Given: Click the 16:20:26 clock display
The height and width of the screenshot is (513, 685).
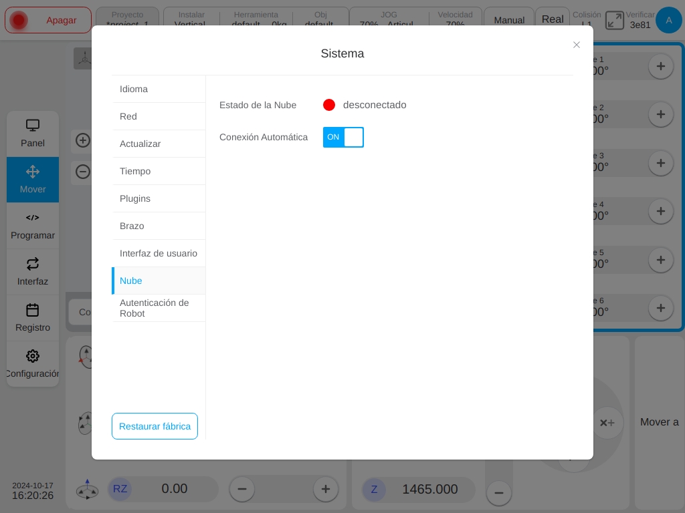Looking at the screenshot, I should coord(33,496).
